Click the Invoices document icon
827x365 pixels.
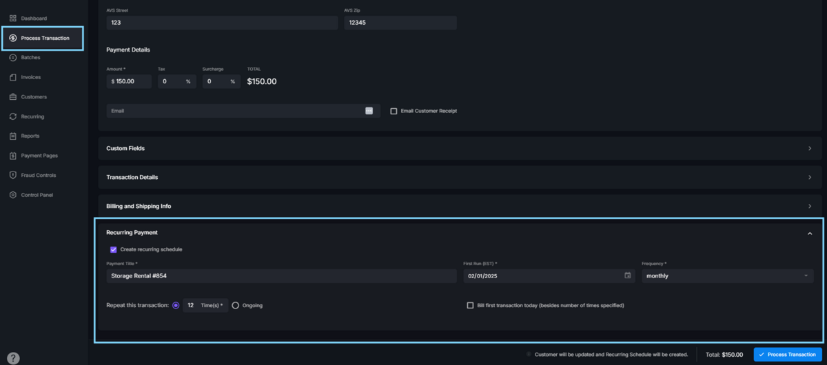[13, 77]
